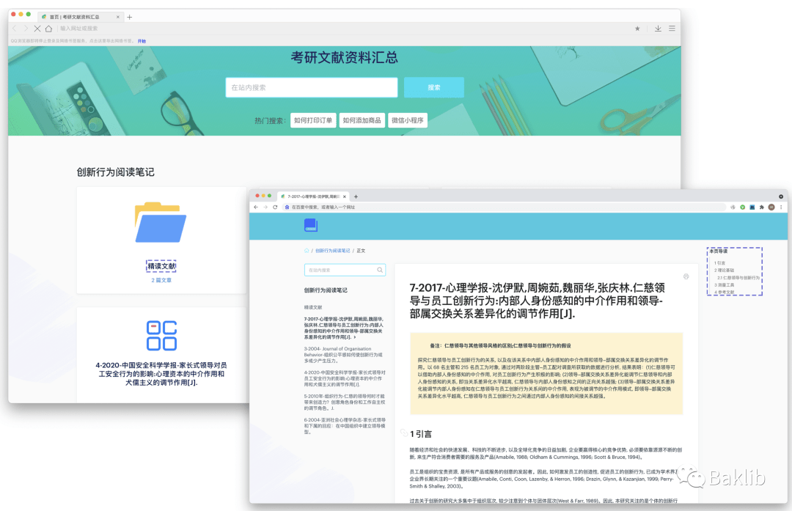
Task: Click the 1 引言 section heading
Action: [x=421, y=434]
